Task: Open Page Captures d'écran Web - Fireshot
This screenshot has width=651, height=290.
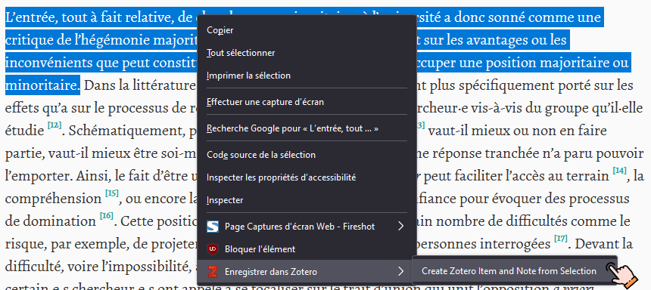Action: [307, 227]
